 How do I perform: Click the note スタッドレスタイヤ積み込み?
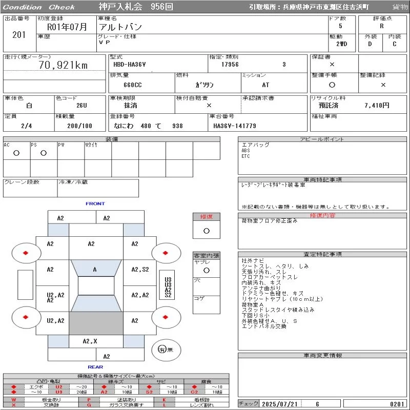point(278,310)
